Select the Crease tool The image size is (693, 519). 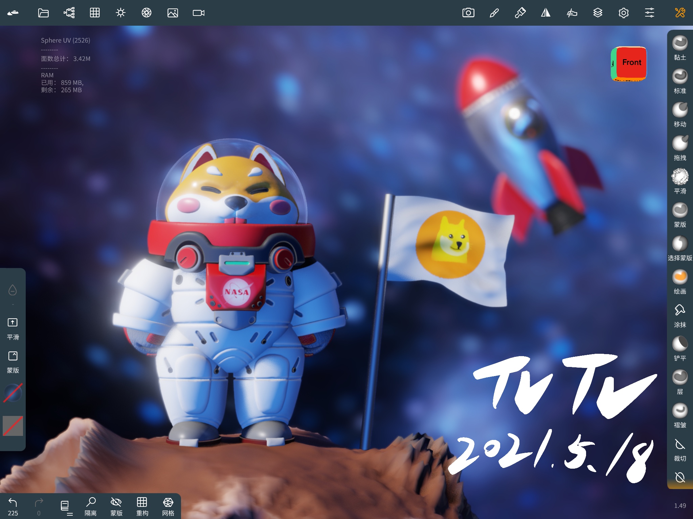point(679,411)
